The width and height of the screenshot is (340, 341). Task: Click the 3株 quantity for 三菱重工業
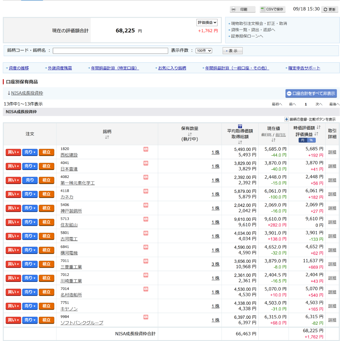(x=215, y=264)
